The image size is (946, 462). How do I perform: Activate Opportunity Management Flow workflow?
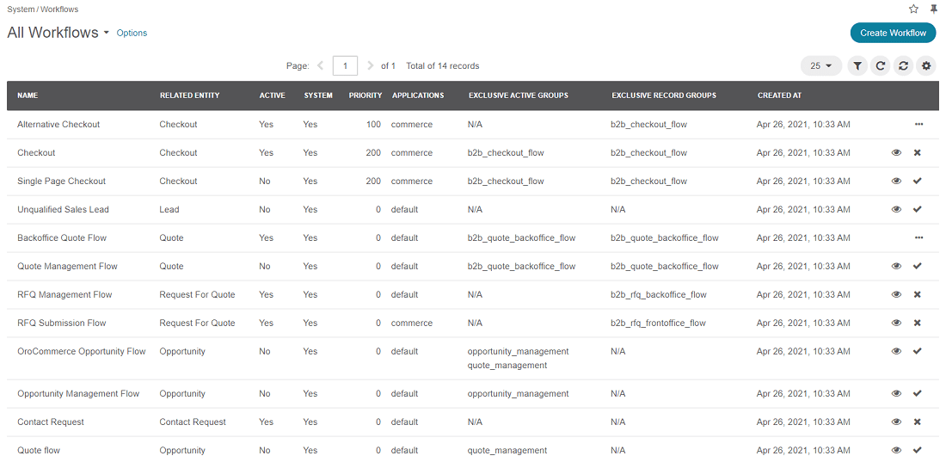pos(918,394)
